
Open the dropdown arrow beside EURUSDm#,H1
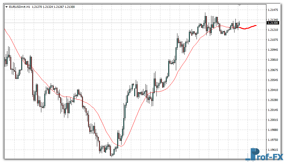point(7,7)
